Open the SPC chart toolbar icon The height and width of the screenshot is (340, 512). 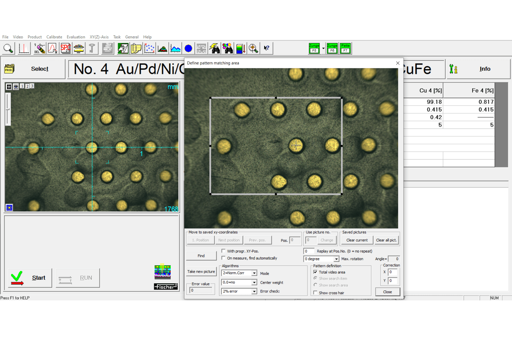(66, 48)
